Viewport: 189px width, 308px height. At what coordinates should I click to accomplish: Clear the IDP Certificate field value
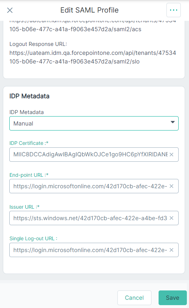(171, 155)
